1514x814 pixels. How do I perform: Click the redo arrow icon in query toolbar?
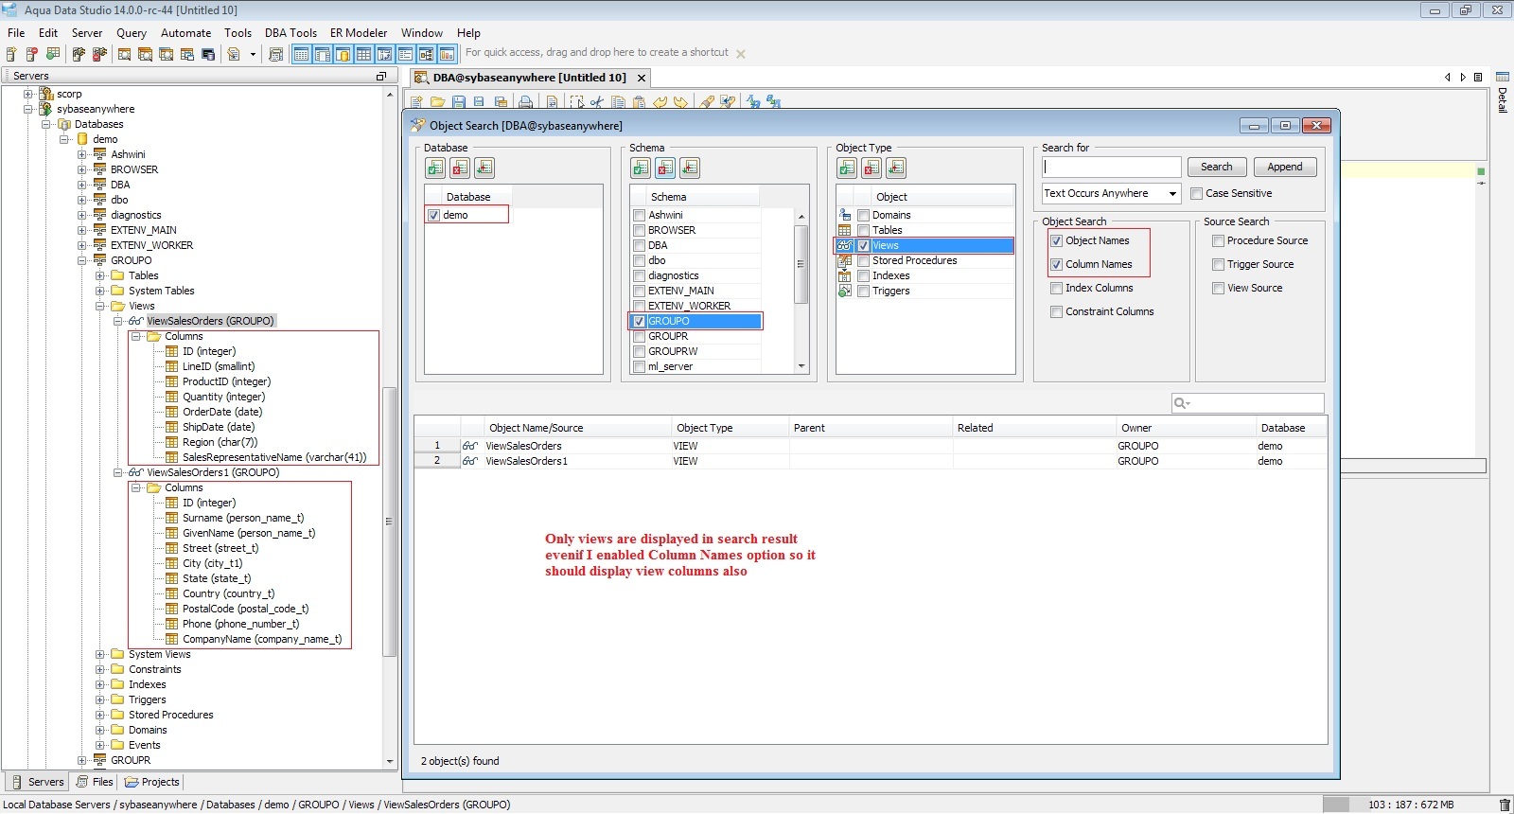pyautogui.click(x=680, y=102)
